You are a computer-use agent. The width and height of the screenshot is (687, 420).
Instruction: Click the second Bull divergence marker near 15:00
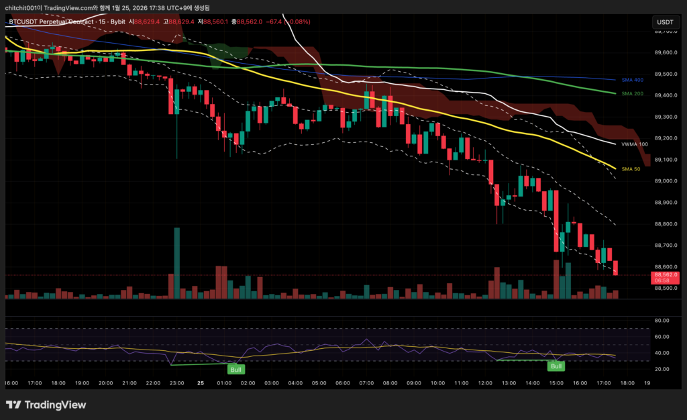coord(556,366)
